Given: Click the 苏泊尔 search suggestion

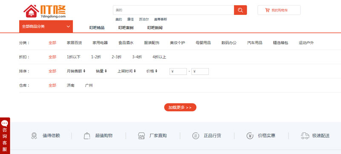Looking at the screenshot, I should 144,20.
